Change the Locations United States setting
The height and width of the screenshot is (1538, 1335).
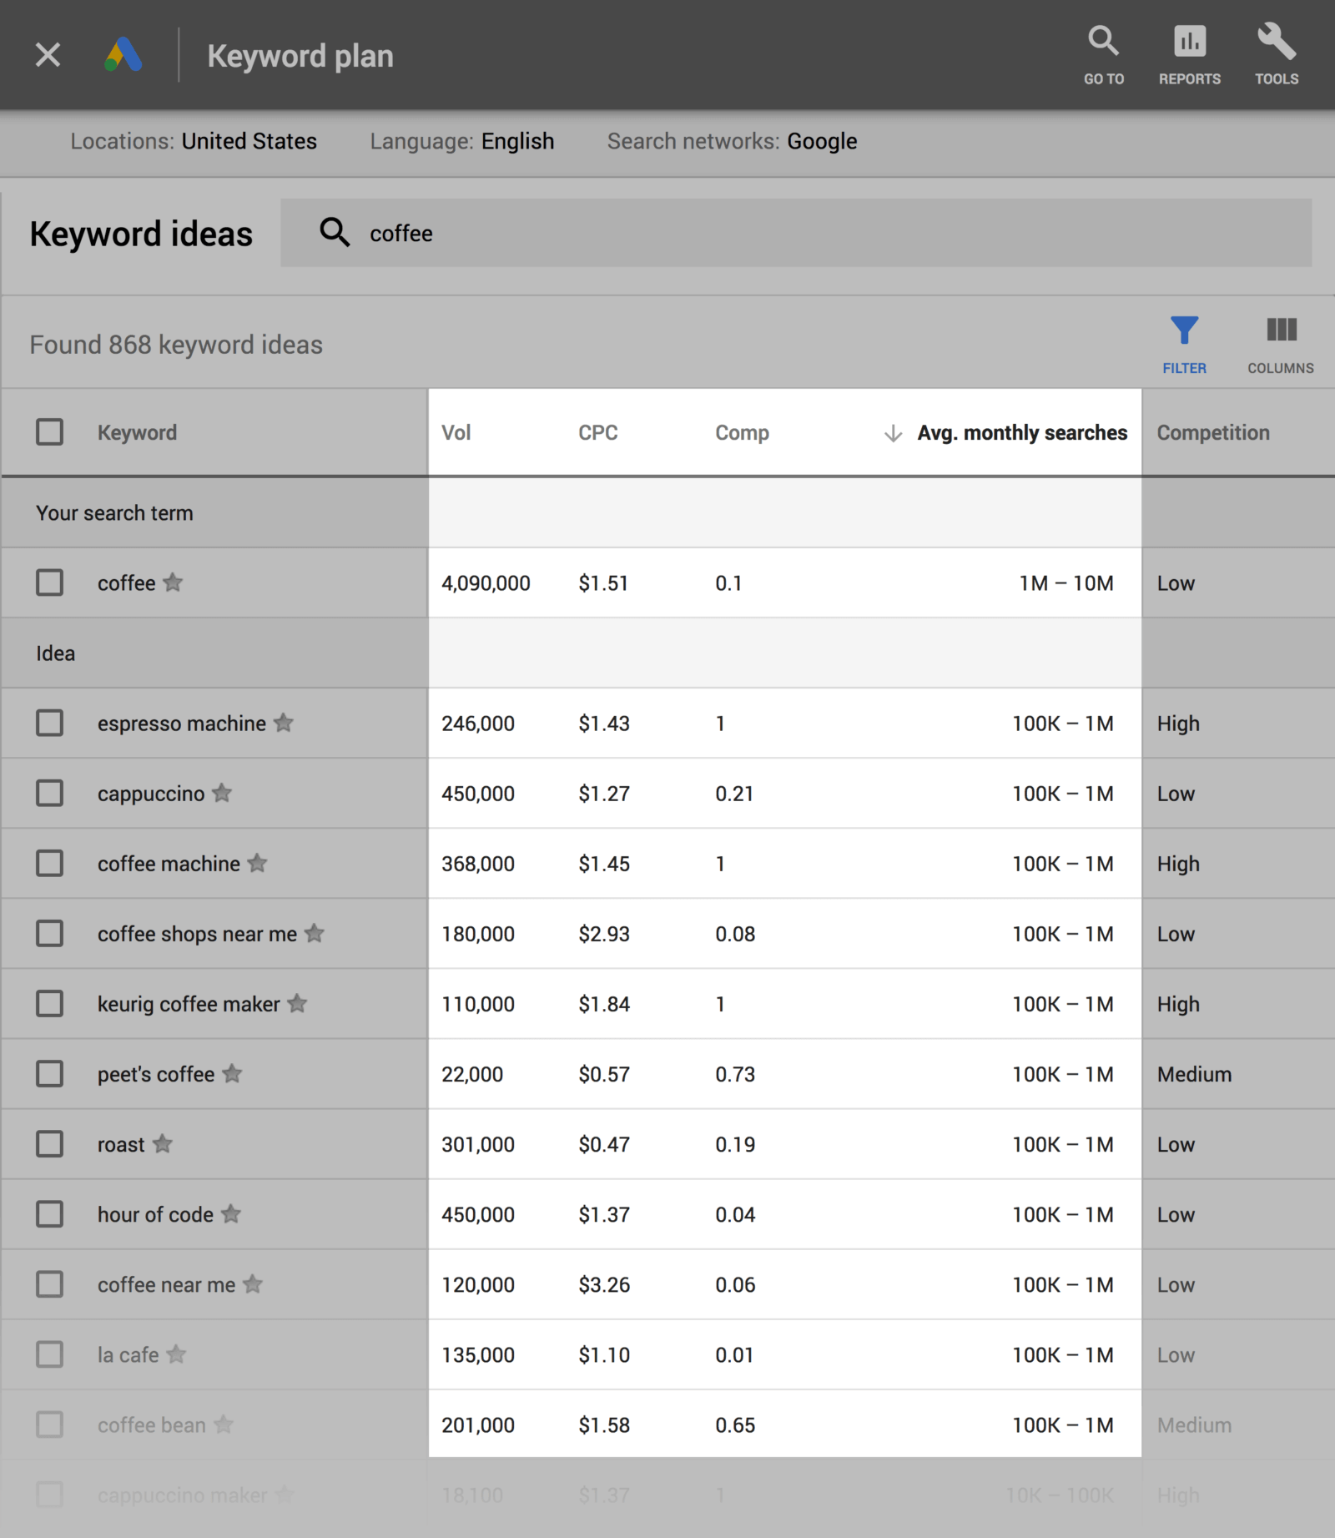pyautogui.click(x=194, y=141)
